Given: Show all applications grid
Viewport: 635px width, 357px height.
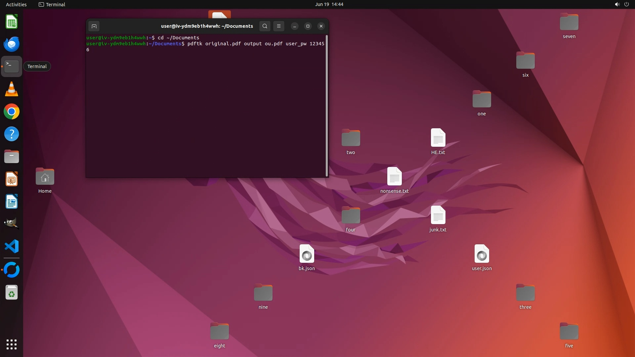Looking at the screenshot, I should click(12, 344).
